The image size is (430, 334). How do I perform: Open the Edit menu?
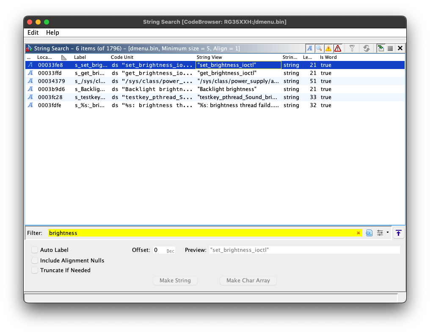pos(33,32)
